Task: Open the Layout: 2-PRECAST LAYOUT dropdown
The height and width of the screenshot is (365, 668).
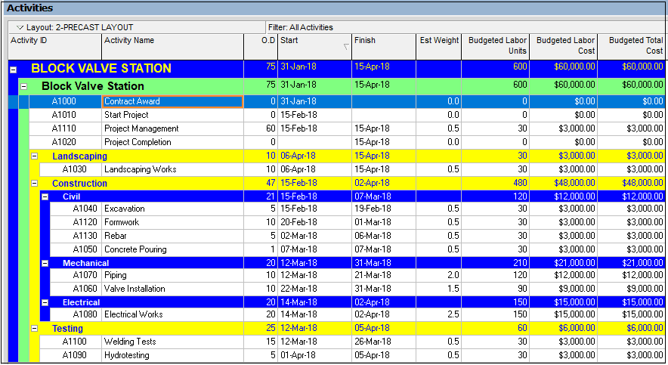Action: (20, 27)
